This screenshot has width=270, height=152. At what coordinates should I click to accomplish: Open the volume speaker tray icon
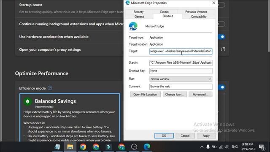pos(227,147)
